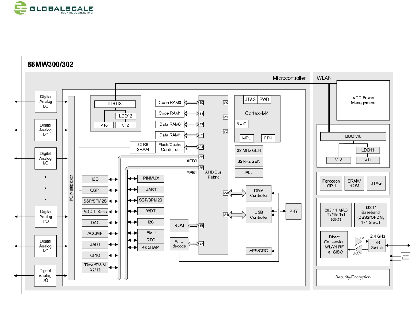Image resolution: width=418 pixels, height=314 pixels.
Task: Select the Data RAM0 block
Action: point(170,124)
